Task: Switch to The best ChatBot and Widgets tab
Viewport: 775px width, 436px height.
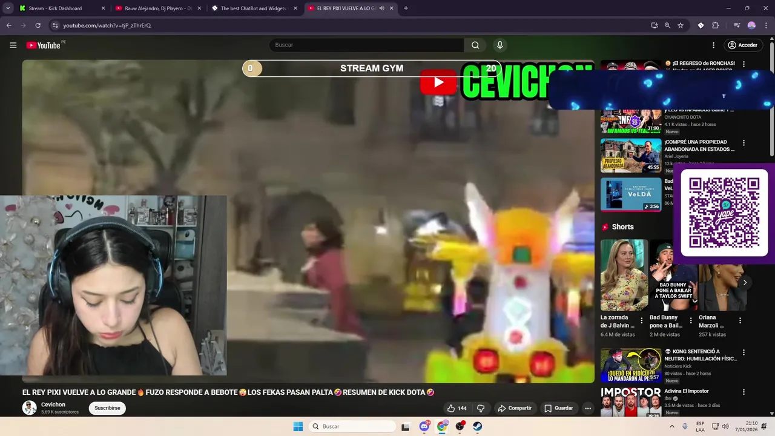Action: point(253,8)
